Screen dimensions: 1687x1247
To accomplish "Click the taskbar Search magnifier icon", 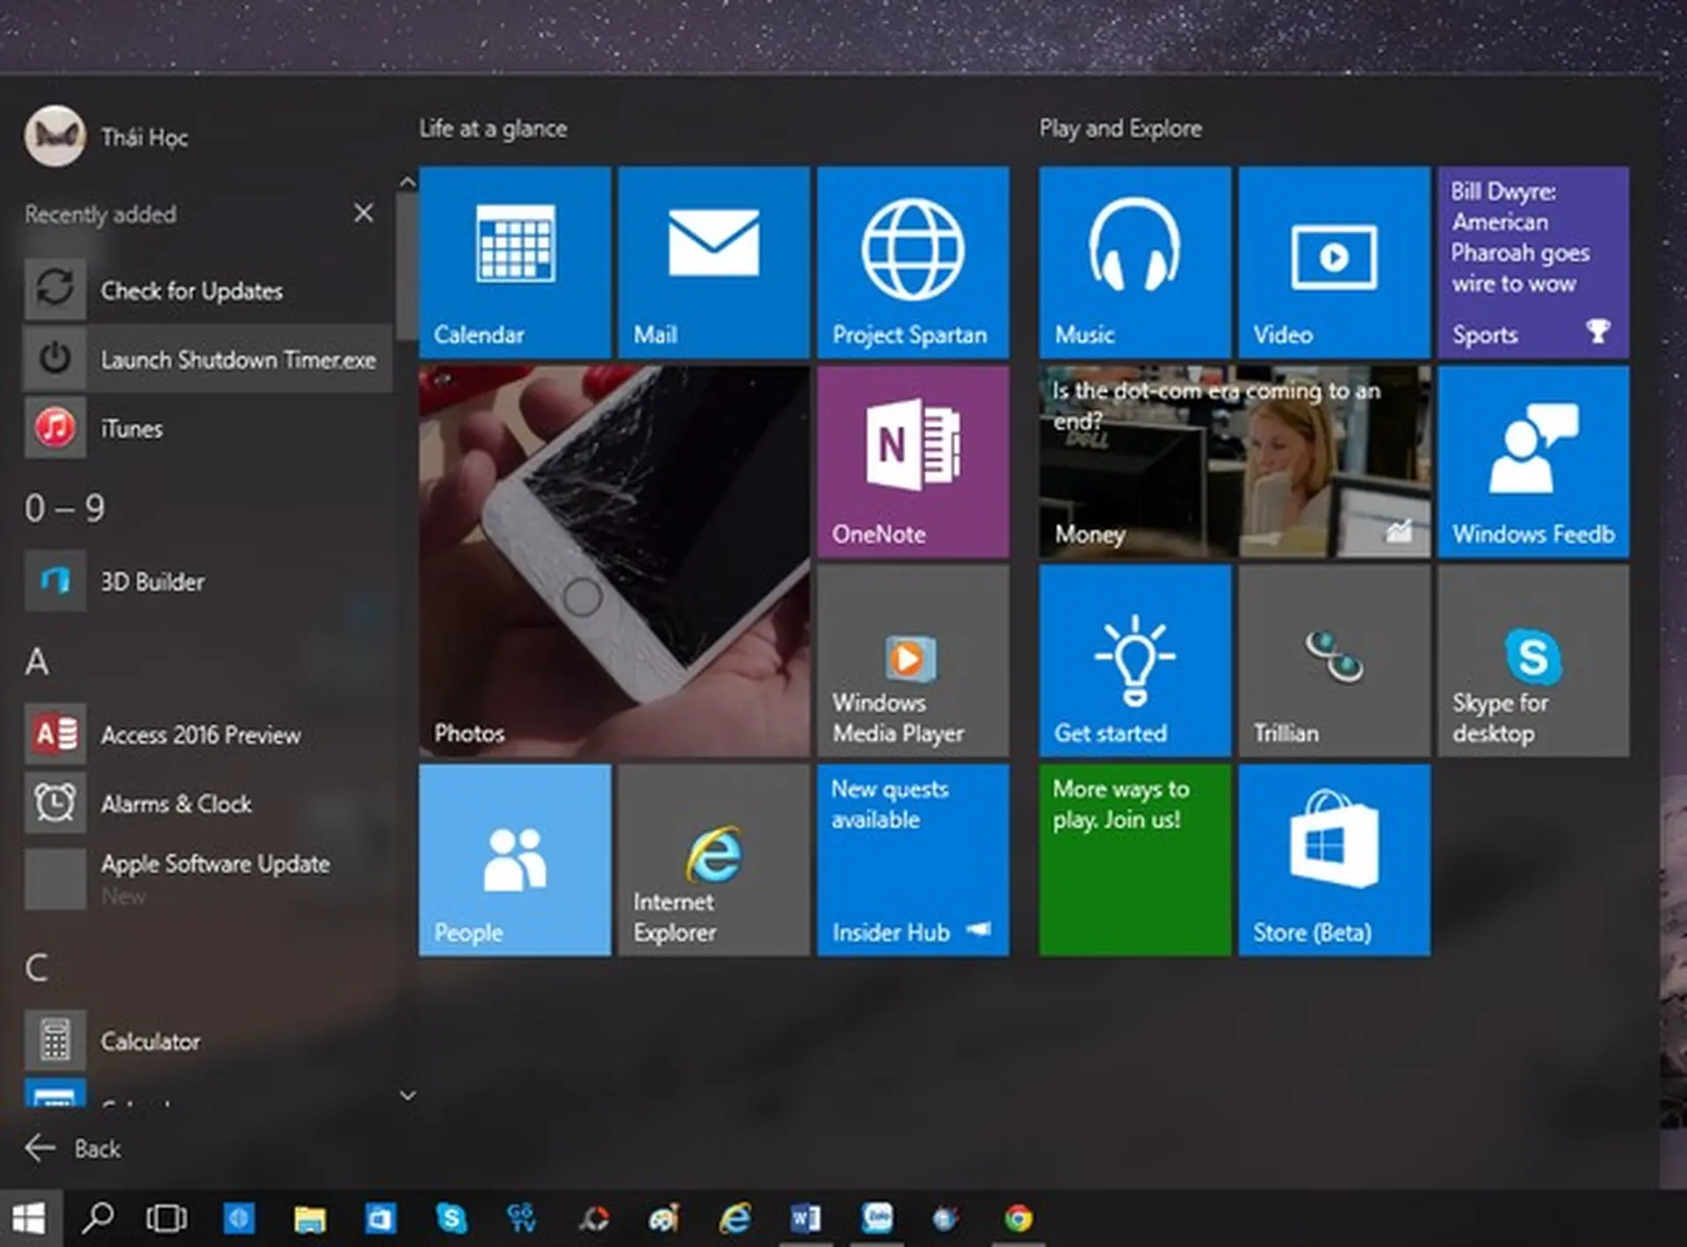I will point(98,1218).
